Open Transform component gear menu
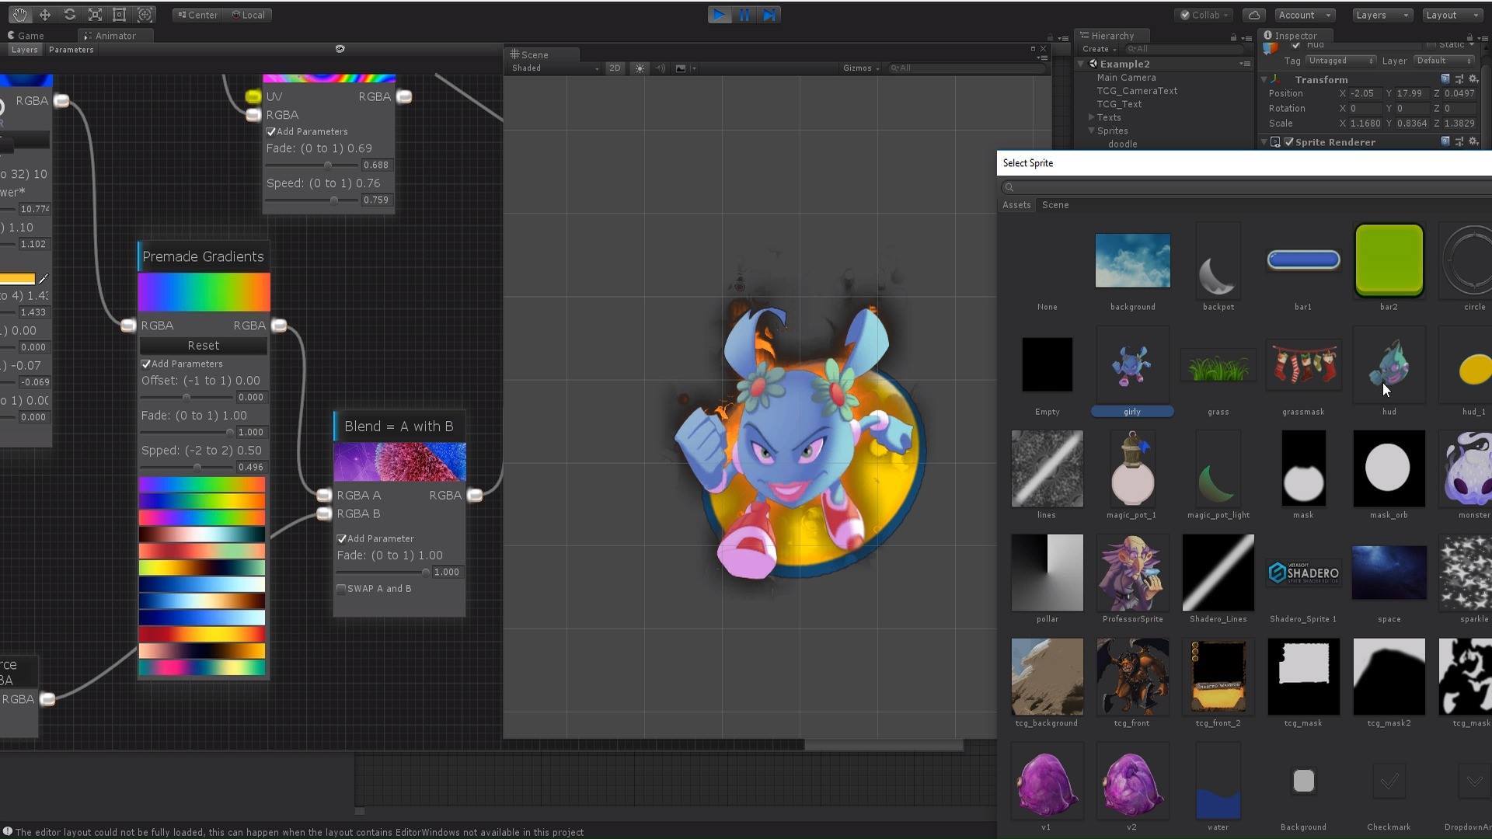Viewport: 1492px width, 839px height. click(1473, 79)
